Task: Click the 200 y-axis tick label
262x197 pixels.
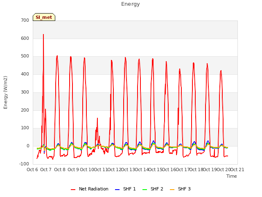Action: point(25,110)
